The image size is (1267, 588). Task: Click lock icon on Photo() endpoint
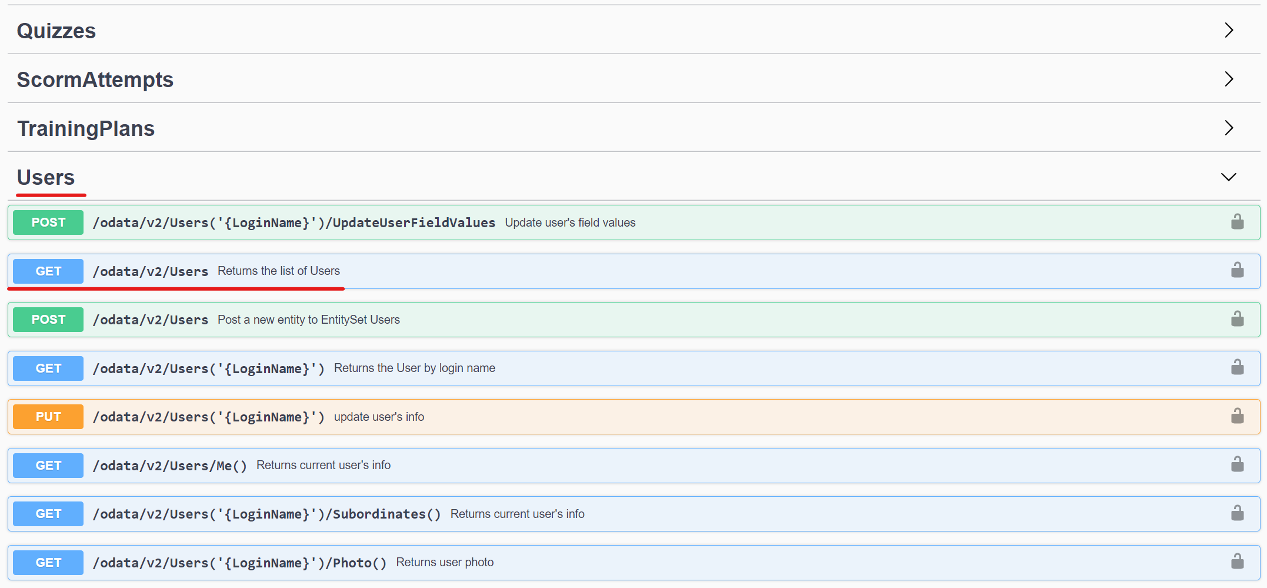[x=1237, y=562]
